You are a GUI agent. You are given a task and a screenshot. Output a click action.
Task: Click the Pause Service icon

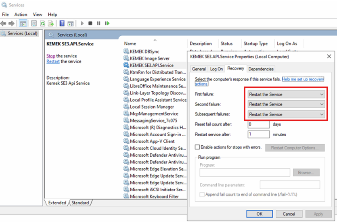tap(98, 23)
